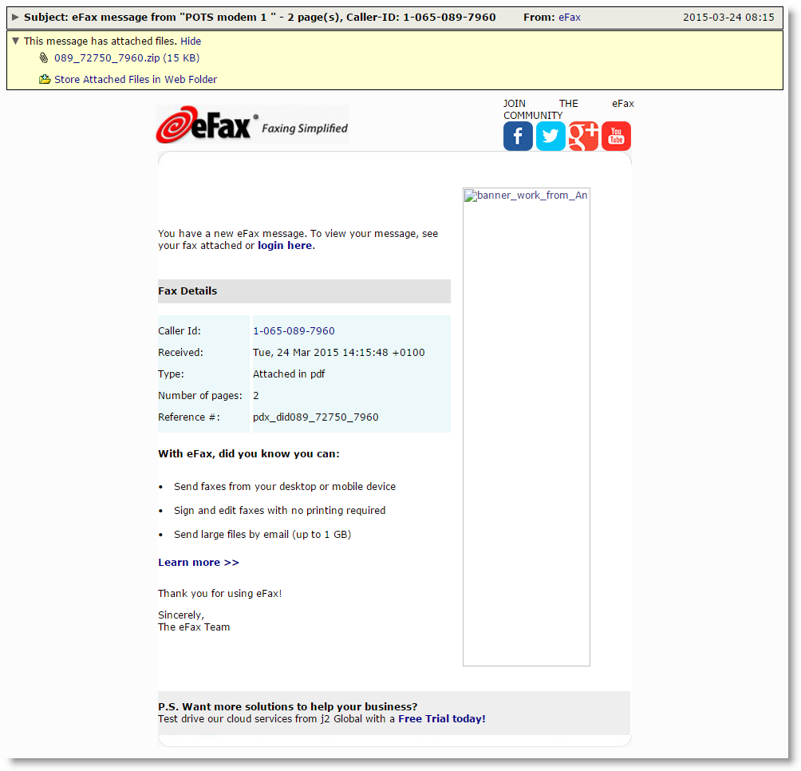Click 'Send large files by email' bullet
The width and height of the screenshot is (801, 771).
tap(262, 535)
